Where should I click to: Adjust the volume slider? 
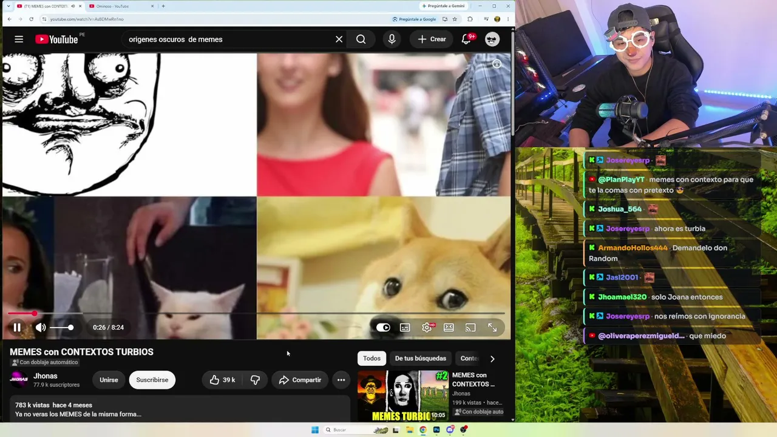[x=61, y=328]
